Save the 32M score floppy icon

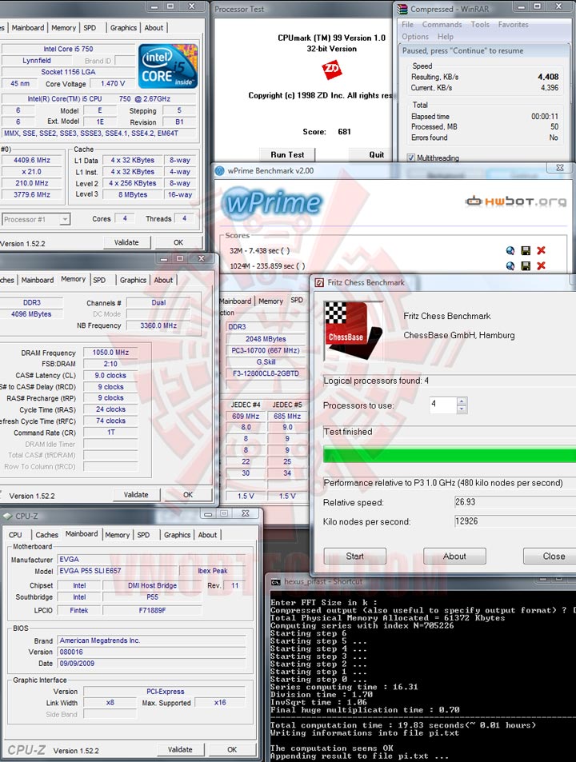tap(526, 250)
